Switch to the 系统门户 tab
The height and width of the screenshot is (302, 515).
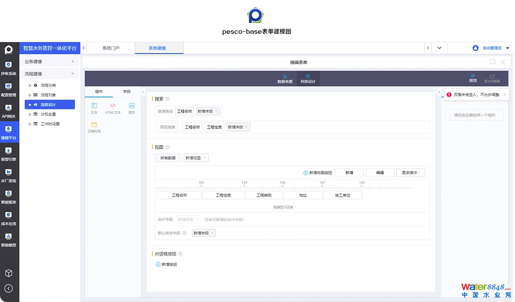(111, 48)
